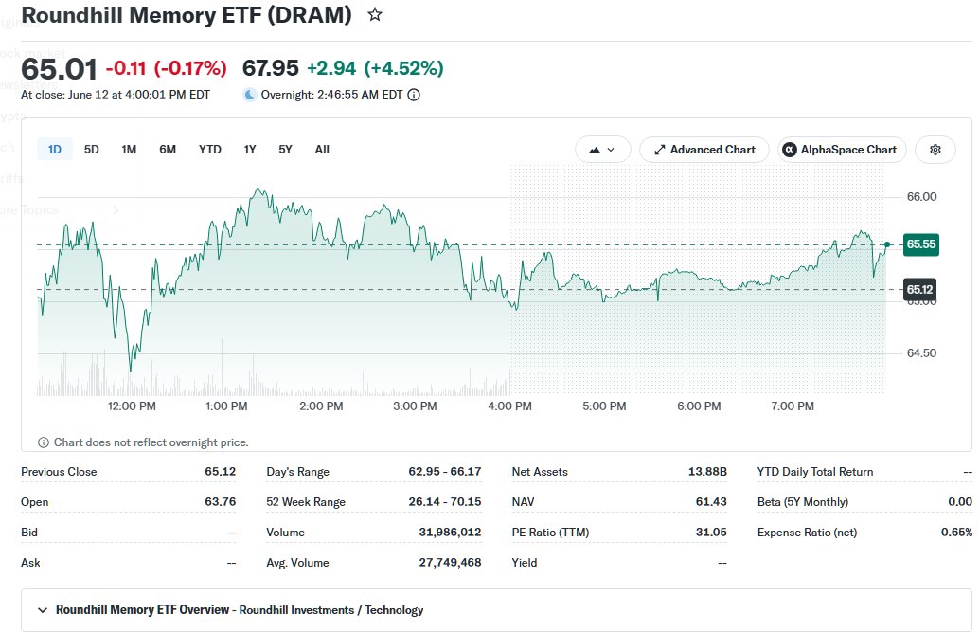
Task: Click Day's Range value 62.95 - 66.17
Action: (x=445, y=472)
